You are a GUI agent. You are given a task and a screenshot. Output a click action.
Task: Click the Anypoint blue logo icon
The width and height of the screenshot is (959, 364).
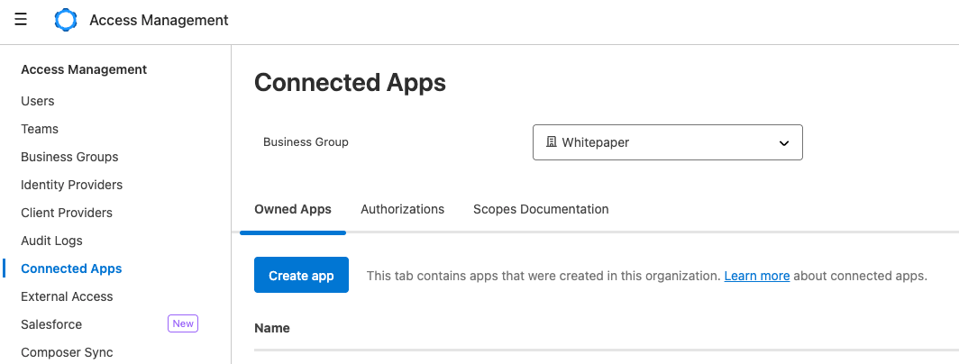click(x=66, y=20)
